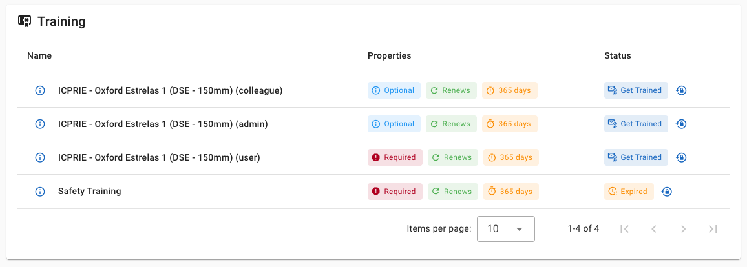Screen dimensions: 747x267
Task: Click lock-history icon in admin row
Action: pyautogui.click(x=681, y=124)
